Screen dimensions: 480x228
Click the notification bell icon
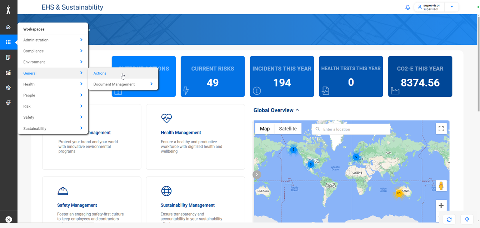tap(407, 7)
